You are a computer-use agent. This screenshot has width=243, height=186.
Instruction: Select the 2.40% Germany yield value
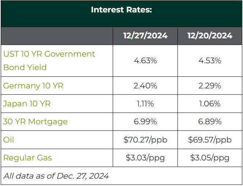pos(145,86)
